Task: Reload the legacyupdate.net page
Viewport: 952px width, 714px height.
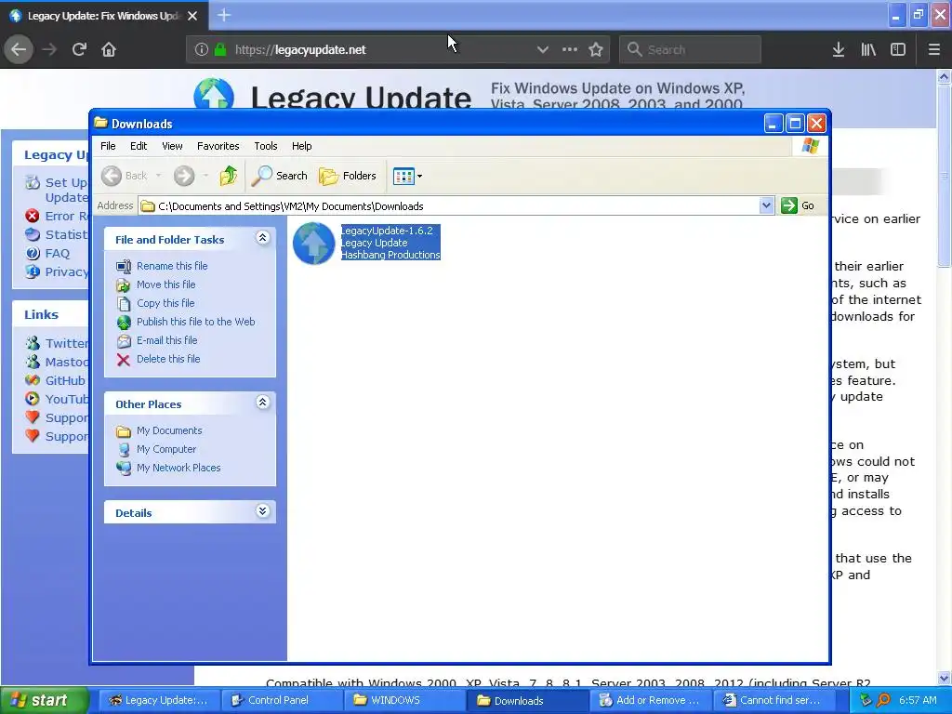Action: pos(79,49)
